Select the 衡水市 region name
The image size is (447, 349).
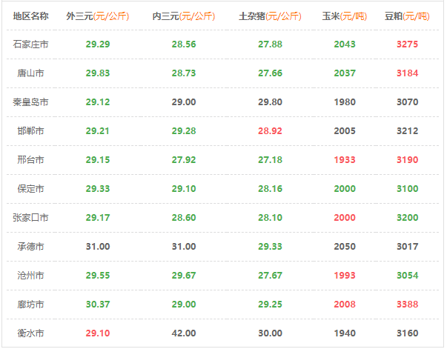pos(31,333)
